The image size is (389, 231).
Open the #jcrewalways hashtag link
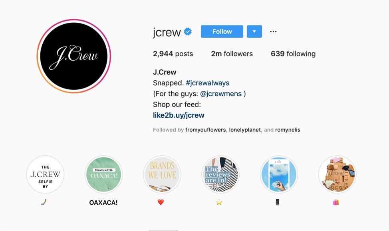click(207, 83)
